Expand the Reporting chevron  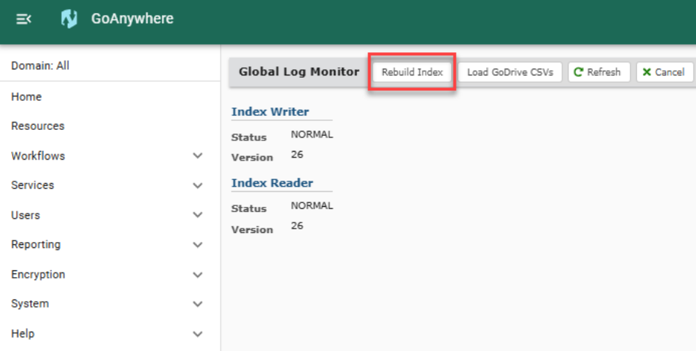tap(198, 245)
